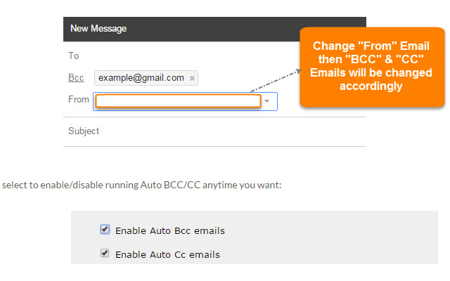Click the New Message title bar

[211, 29]
